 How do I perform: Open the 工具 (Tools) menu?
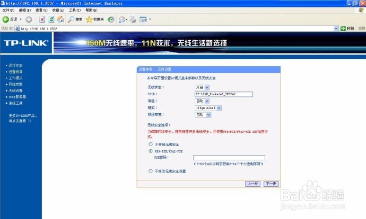(x=75, y=10)
